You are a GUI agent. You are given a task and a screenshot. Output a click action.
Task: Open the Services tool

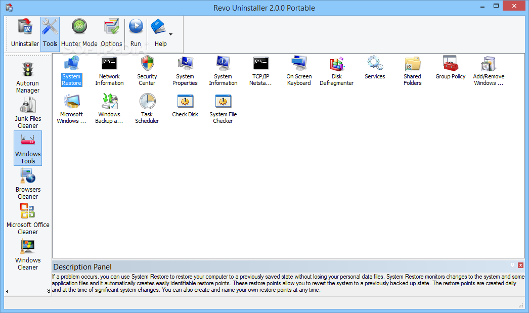click(x=375, y=68)
